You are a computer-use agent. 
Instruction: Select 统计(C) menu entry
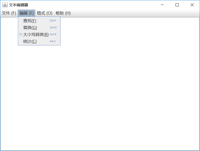pyautogui.click(x=39, y=41)
